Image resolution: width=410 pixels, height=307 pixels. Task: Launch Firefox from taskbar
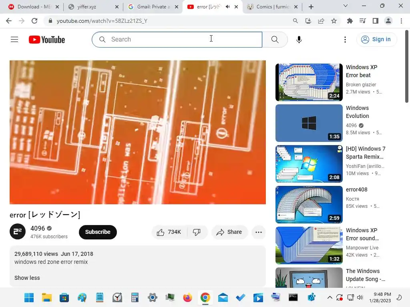point(187,297)
